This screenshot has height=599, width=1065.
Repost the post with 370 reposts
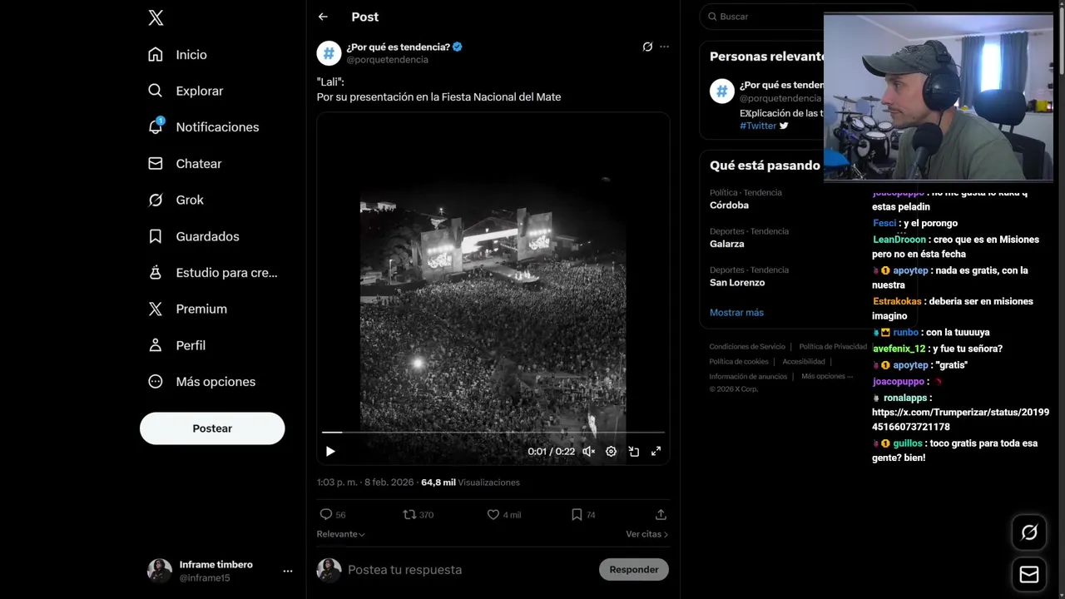(409, 515)
